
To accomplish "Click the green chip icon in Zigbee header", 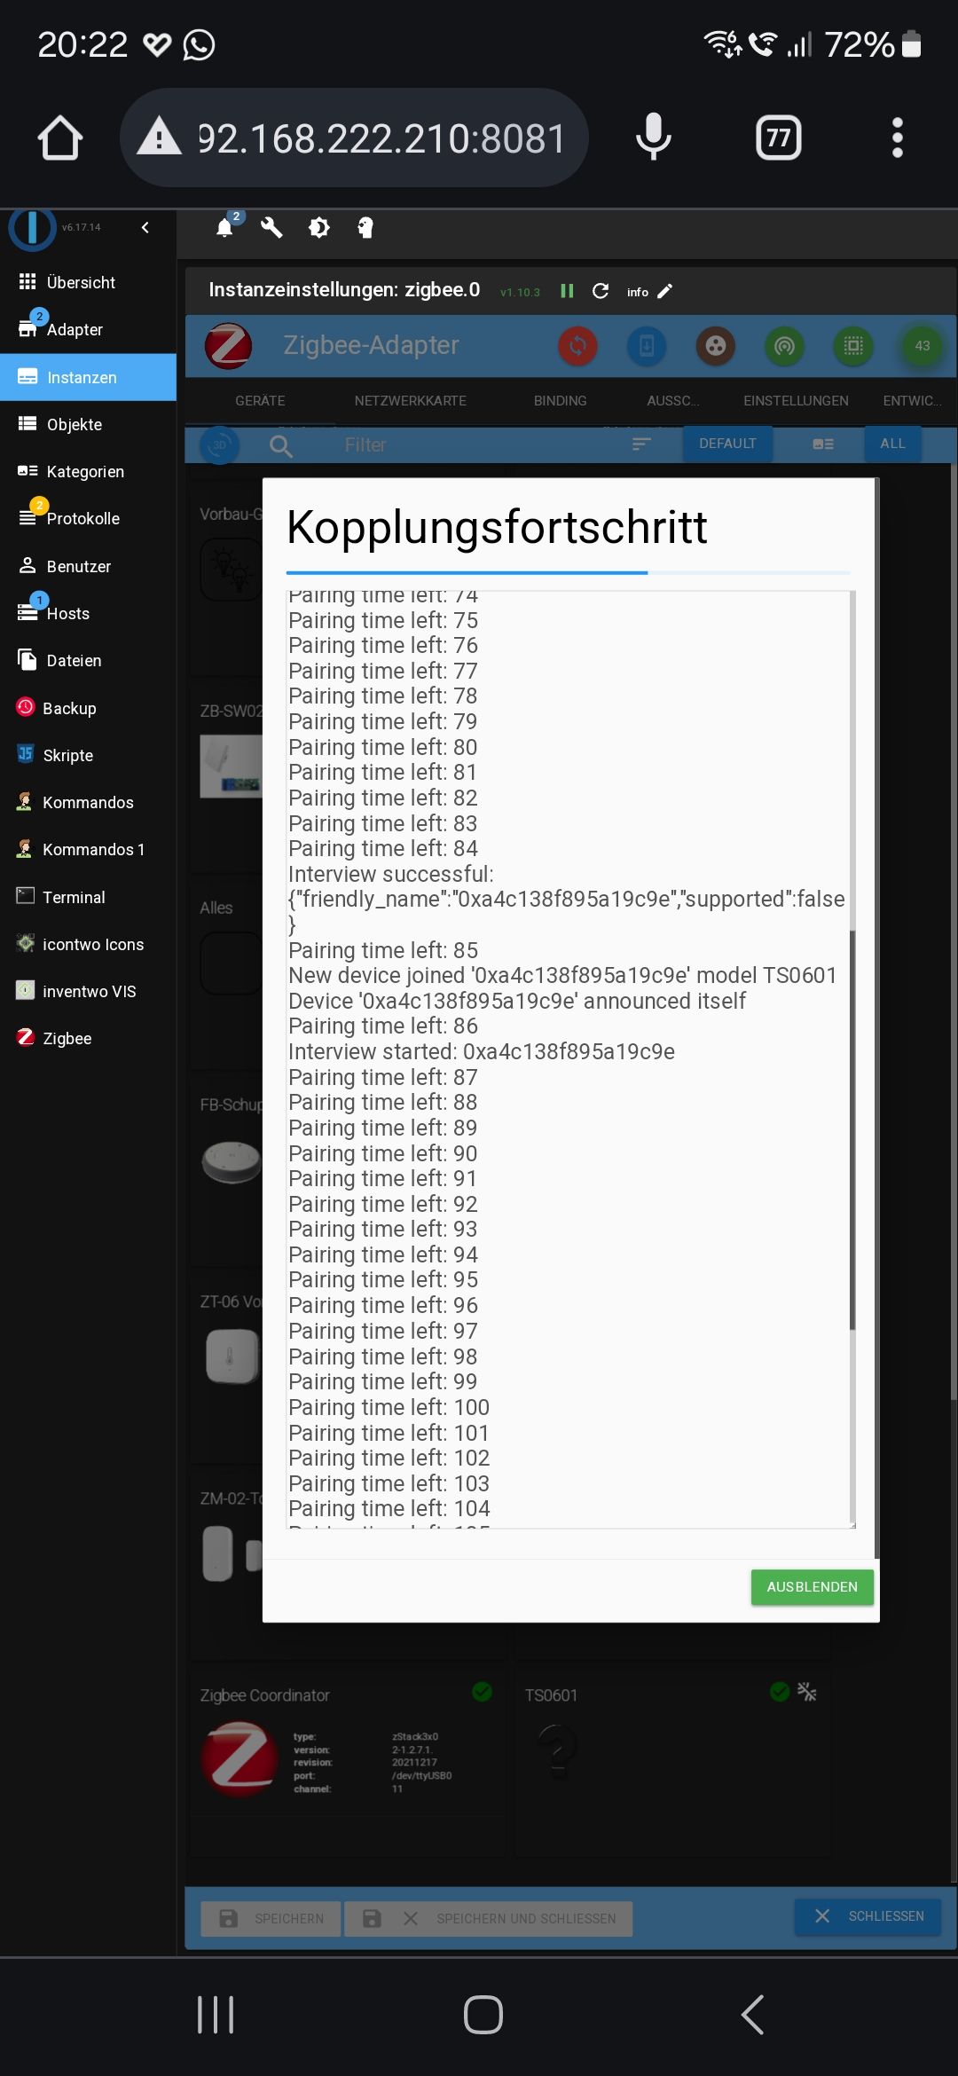I will (853, 346).
